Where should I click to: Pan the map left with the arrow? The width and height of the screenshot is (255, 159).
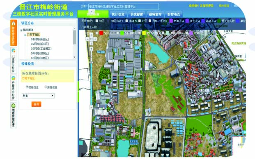87,39
